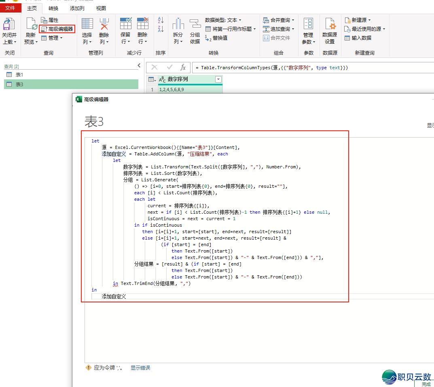434x387 pixels.
Task: Open the 新建源 new source dropdown
Action: pyautogui.click(x=358, y=20)
